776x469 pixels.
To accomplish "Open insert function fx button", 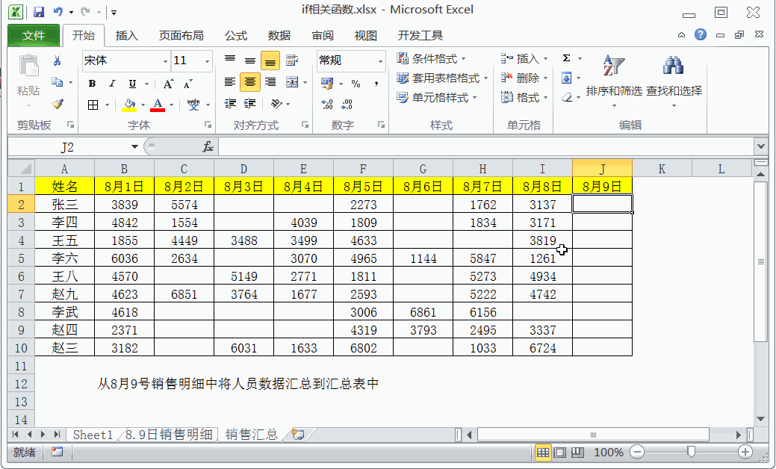I will (x=208, y=146).
